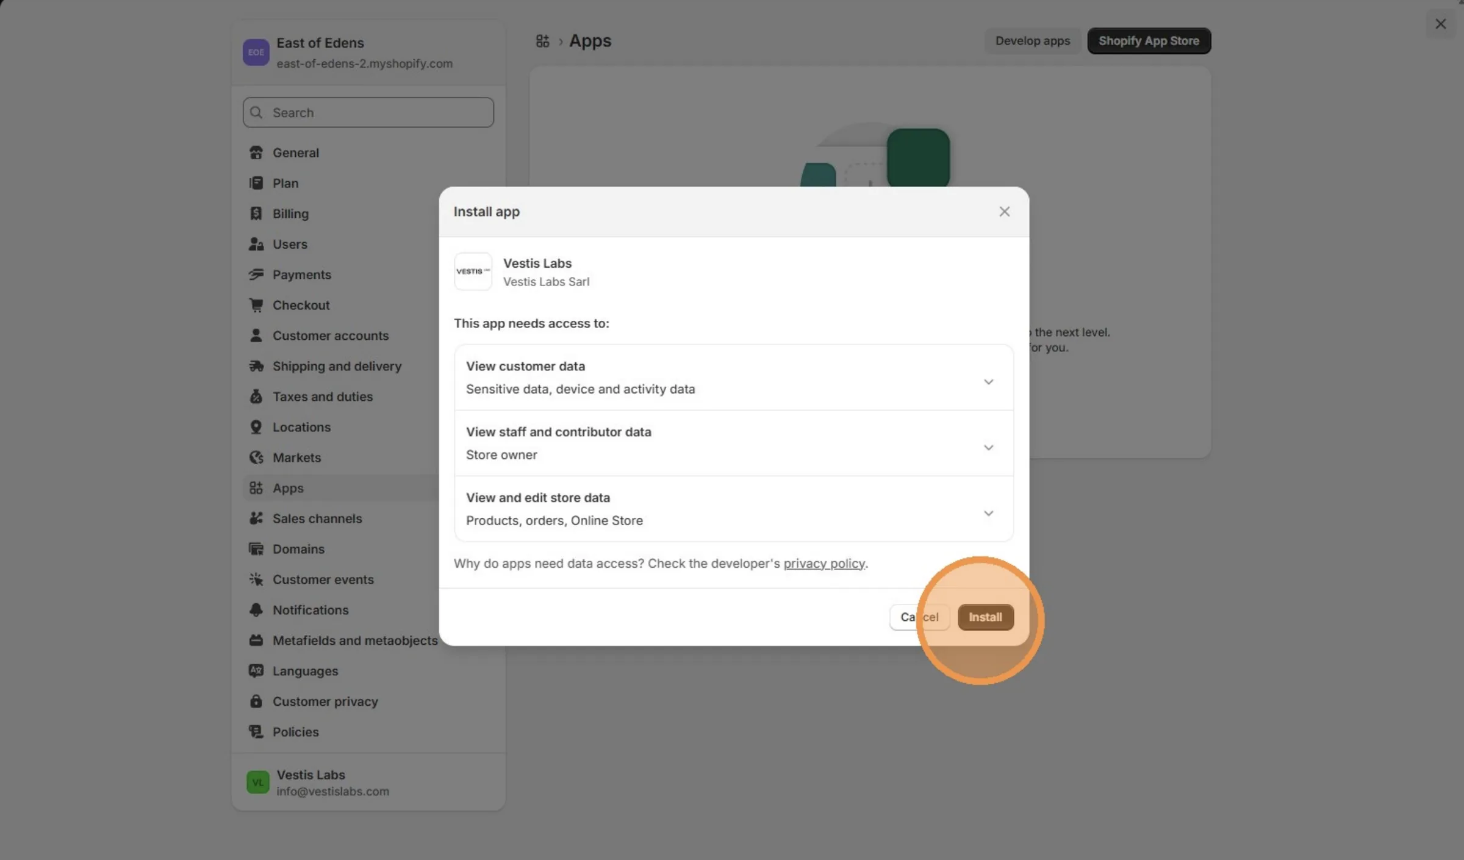Focus the settings Search field
The height and width of the screenshot is (860, 1464).
click(368, 112)
